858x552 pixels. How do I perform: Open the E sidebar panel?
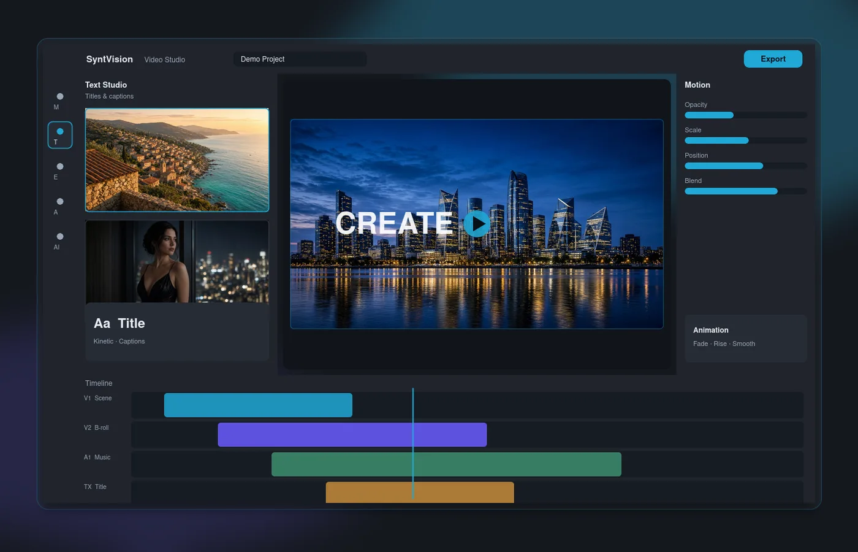tap(59, 171)
